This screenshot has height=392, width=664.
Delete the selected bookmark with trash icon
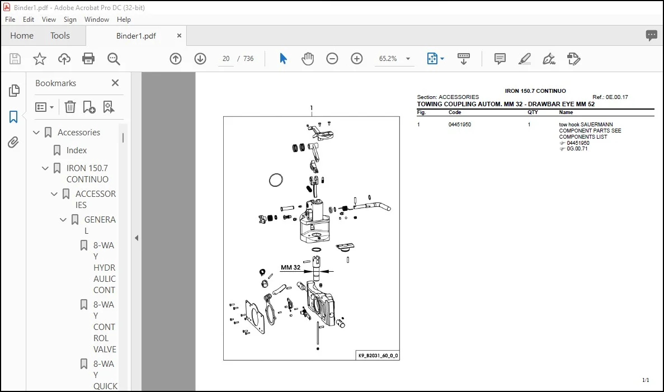click(x=70, y=107)
